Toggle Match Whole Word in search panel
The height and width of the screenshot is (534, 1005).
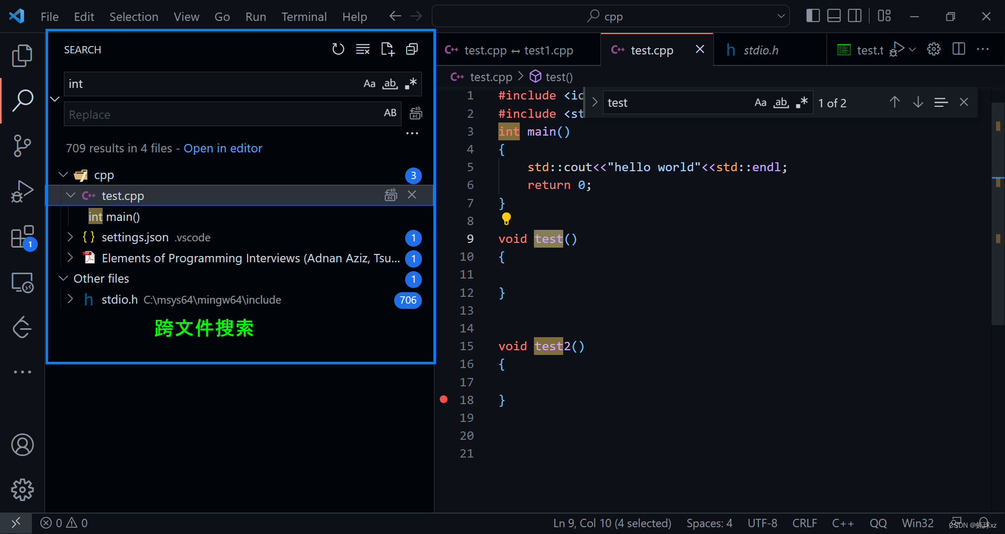tap(390, 84)
